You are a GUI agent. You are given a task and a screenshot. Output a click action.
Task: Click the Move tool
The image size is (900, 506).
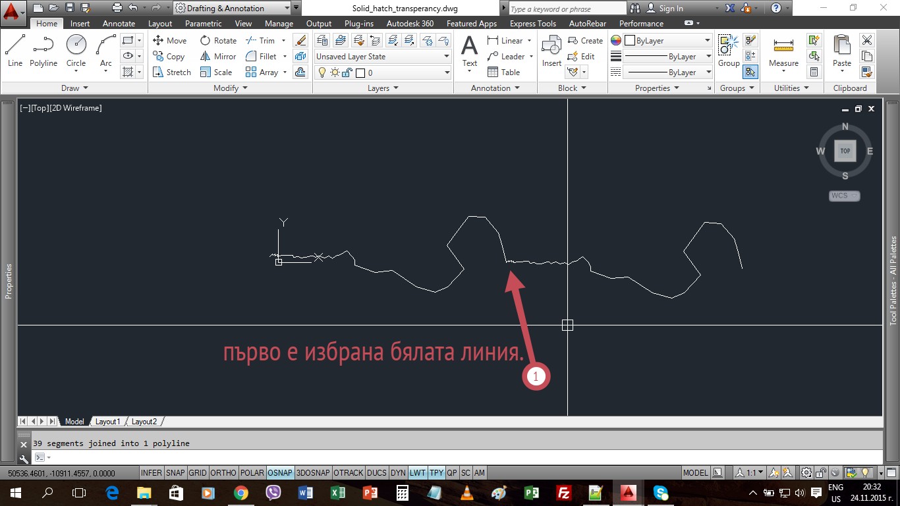coord(170,40)
